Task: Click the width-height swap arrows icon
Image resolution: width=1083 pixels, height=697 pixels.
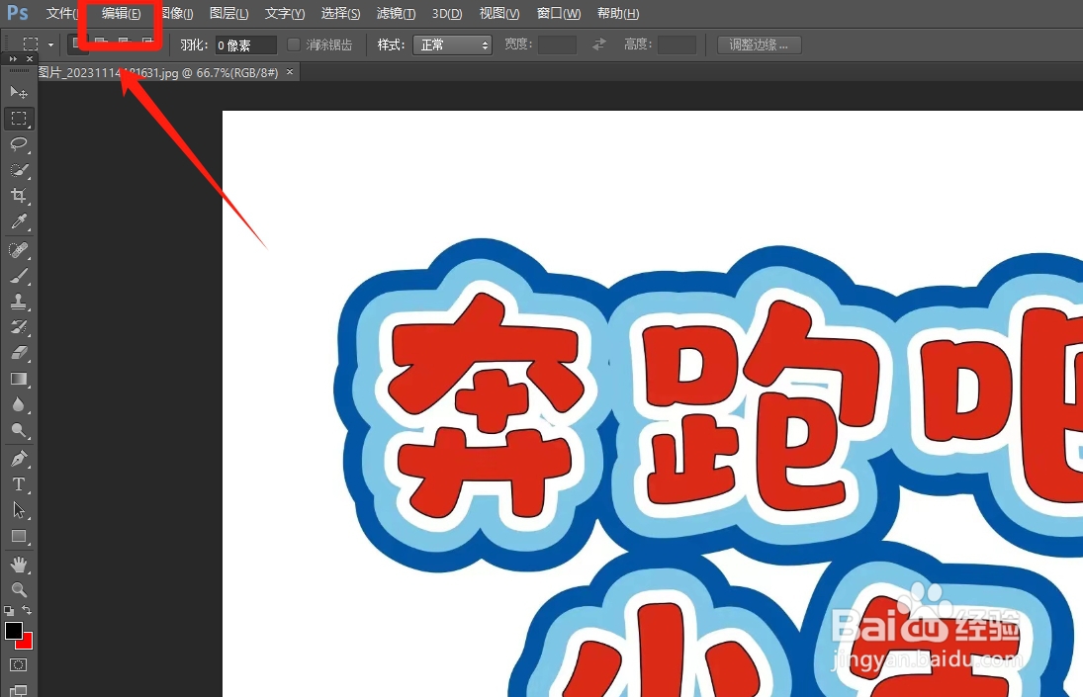Action: click(598, 44)
